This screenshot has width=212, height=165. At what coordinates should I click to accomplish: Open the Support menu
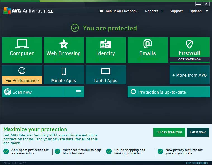176,11
